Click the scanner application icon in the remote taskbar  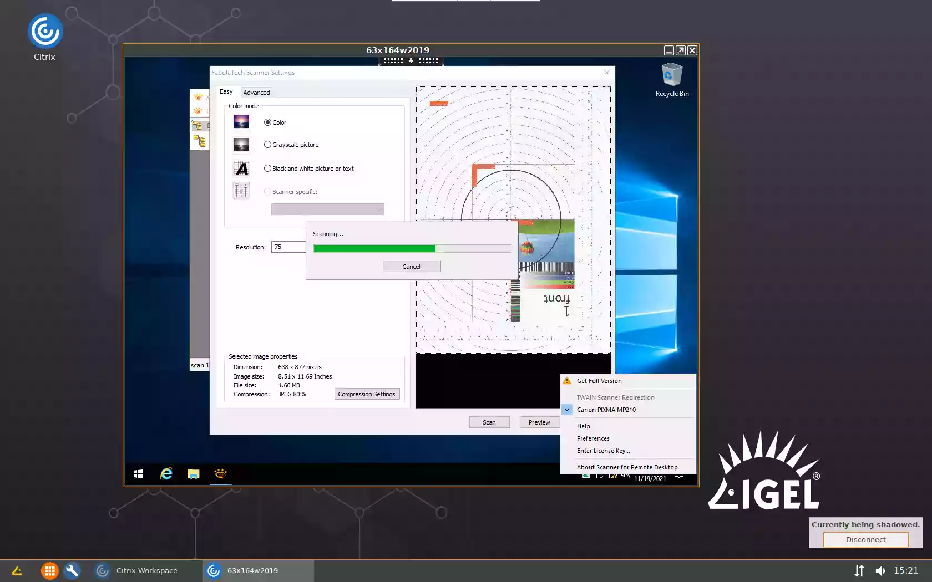coord(220,474)
